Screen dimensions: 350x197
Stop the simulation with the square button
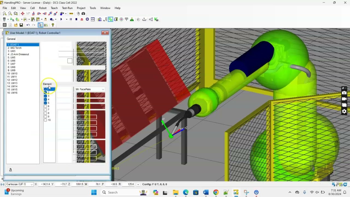point(76,19)
